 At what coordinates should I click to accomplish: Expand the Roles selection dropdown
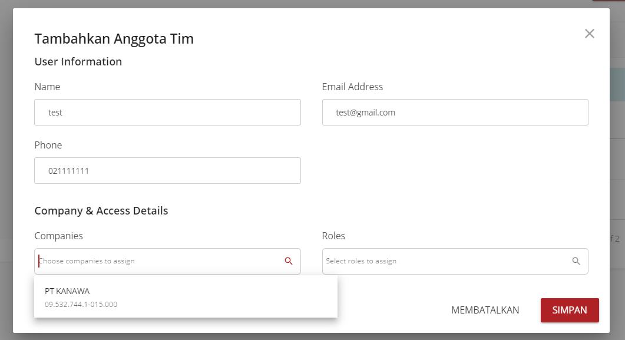click(x=447, y=261)
